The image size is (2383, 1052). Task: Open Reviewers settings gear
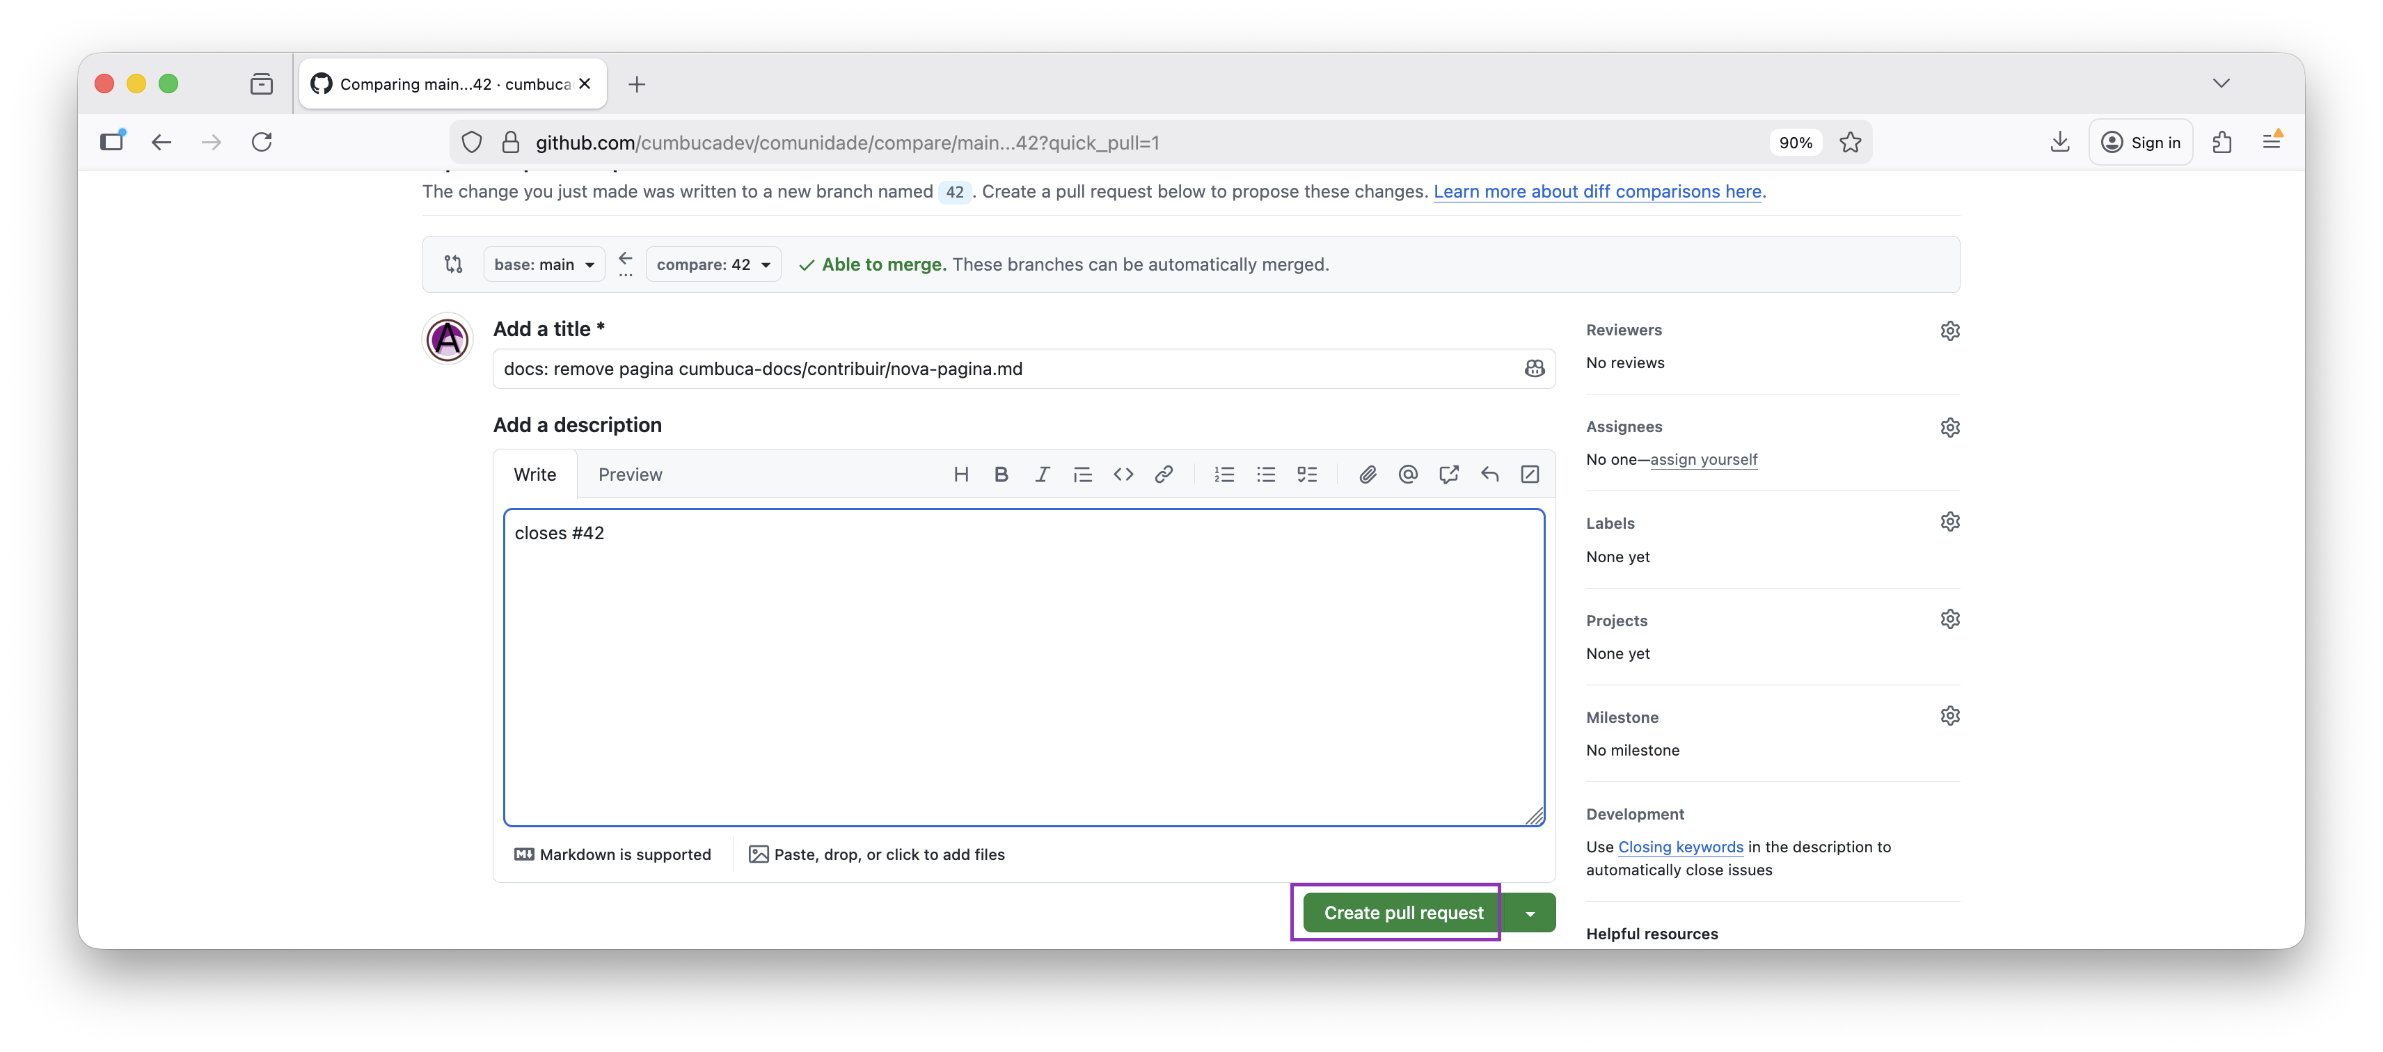tap(1950, 330)
